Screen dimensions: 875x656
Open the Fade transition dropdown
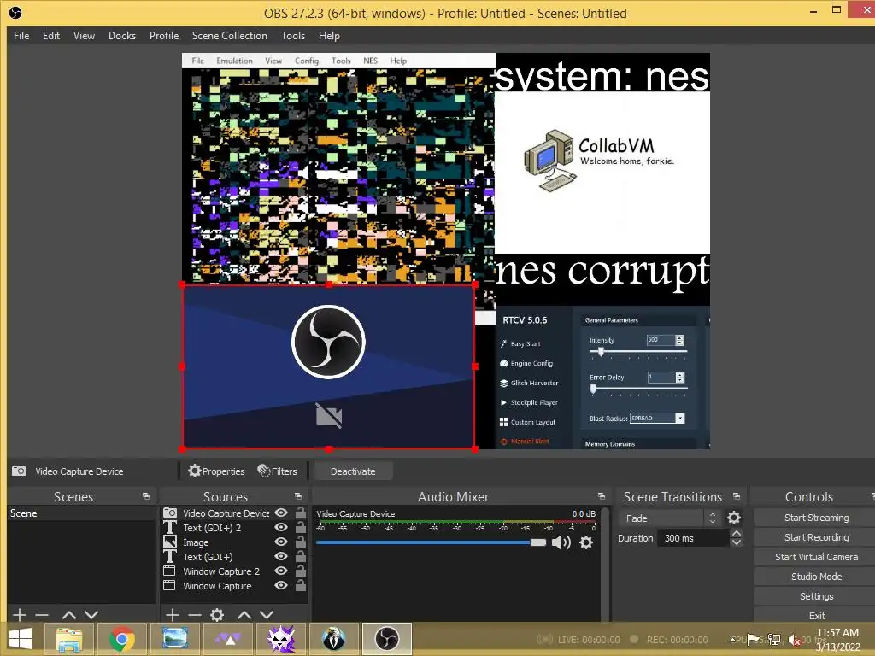click(x=670, y=518)
